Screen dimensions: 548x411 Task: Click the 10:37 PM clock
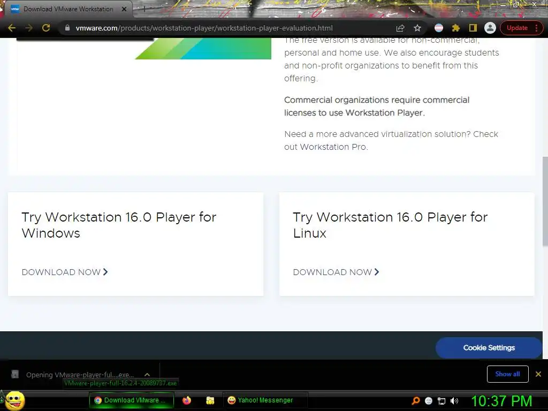coord(501,401)
